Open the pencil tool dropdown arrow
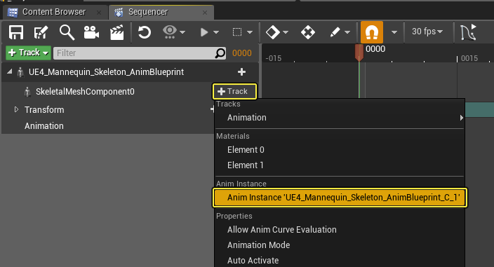 coord(347,32)
